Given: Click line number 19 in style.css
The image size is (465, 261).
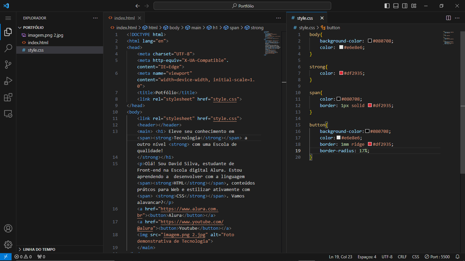Looking at the screenshot, I should [x=298, y=151].
